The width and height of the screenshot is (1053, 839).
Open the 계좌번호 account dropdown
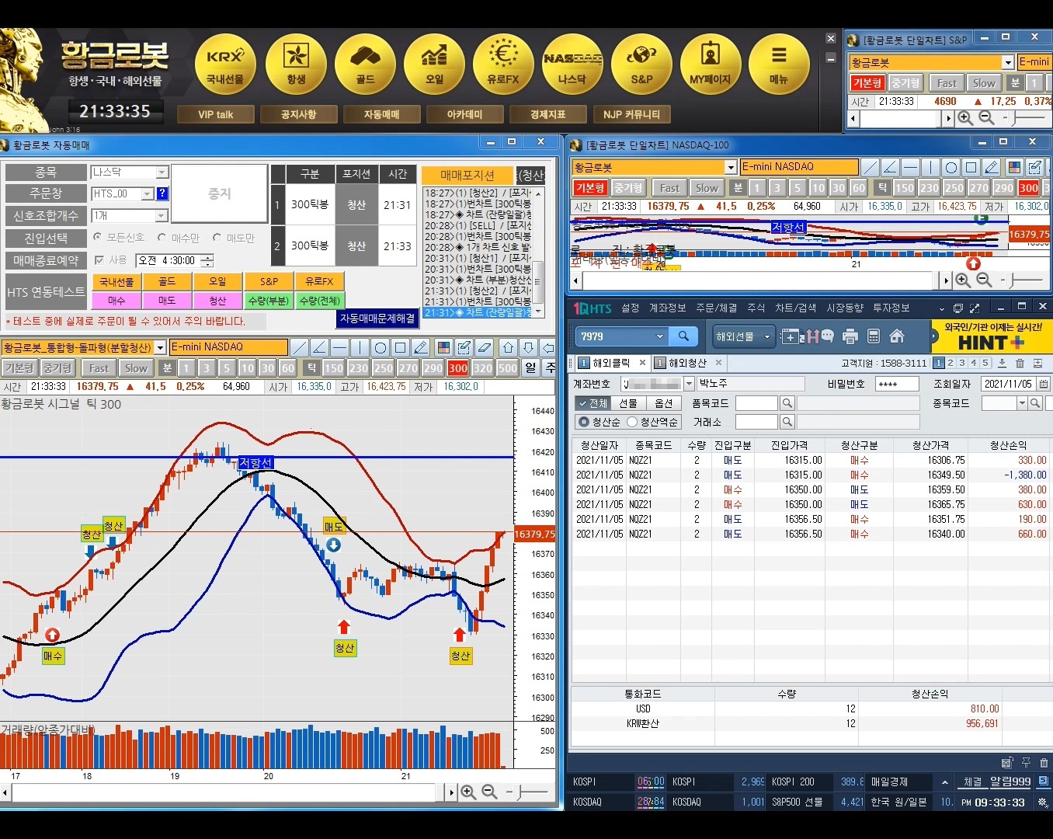pos(688,384)
